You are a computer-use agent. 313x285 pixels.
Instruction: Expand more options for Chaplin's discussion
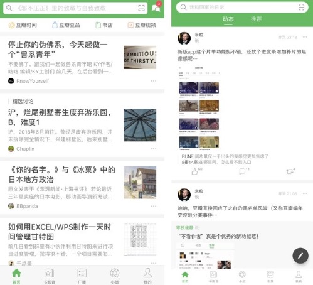click(x=154, y=149)
